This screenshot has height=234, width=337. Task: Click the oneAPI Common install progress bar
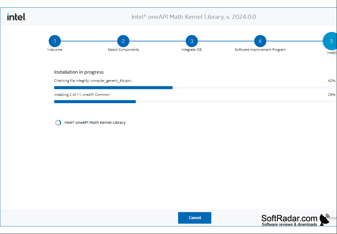click(x=195, y=102)
